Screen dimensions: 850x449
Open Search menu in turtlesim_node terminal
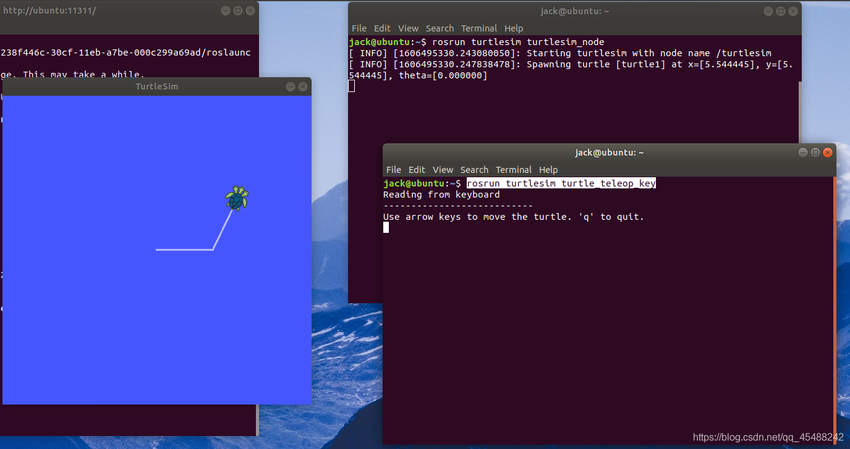[440, 28]
